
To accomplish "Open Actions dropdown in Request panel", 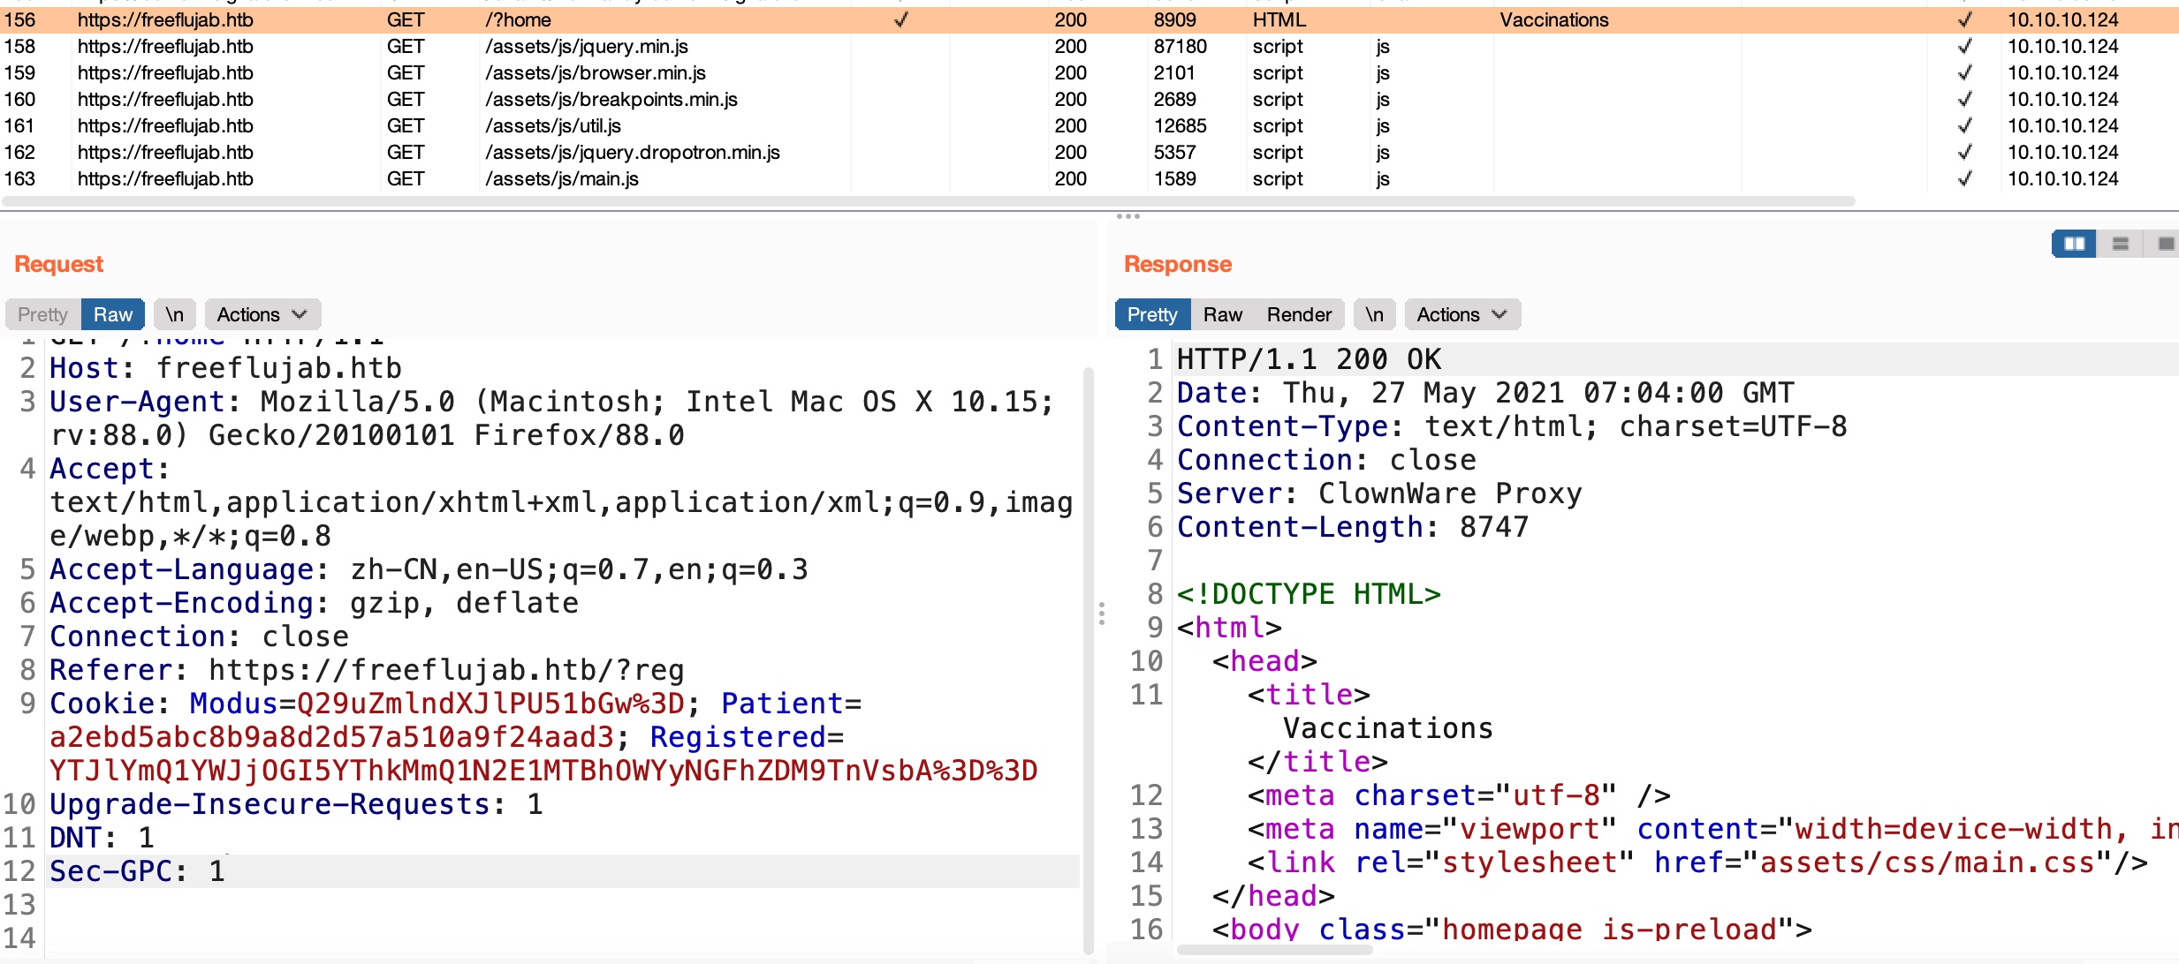I will pyautogui.click(x=262, y=315).
